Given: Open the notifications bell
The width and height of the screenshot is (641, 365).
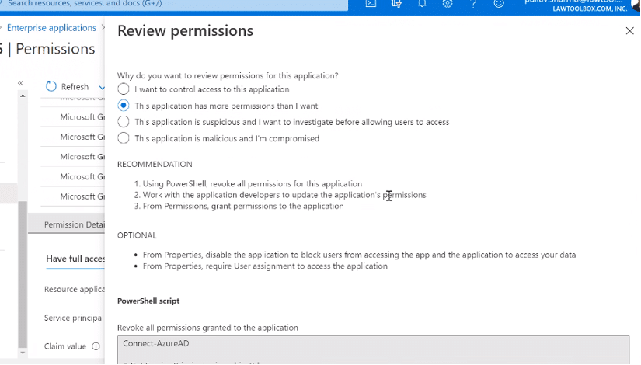Looking at the screenshot, I should (422, 4).
